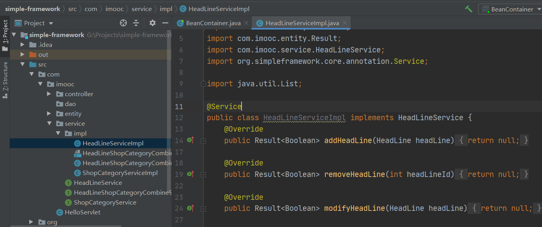The height and width of the screenshot is (227, 542).
Task: Select HeadLineService interface in tree
Action: 98,182
